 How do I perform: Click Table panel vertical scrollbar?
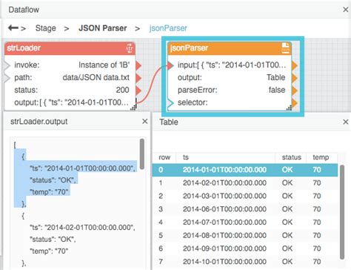pyautogui.click(x=342, y=212)
